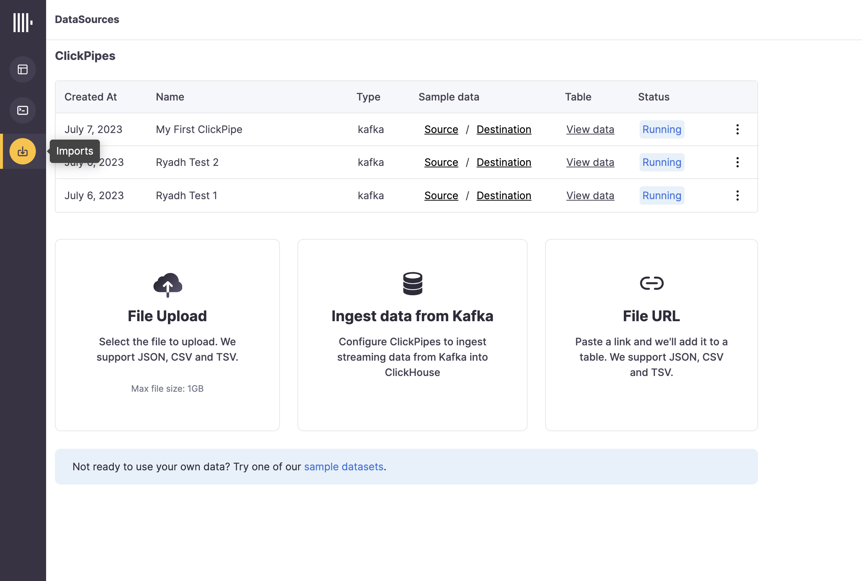Click the ClickPipes section heading
The height and width of the screenshot is (581, 862).
point(85,56)
